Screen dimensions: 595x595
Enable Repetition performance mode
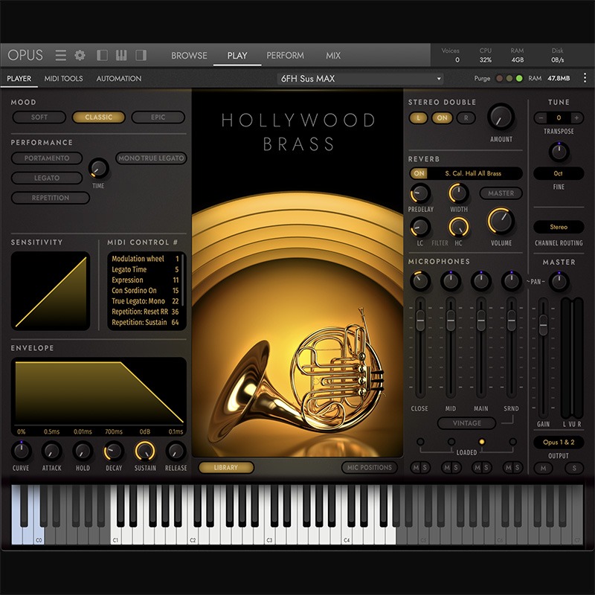click(x=51, y=198)
